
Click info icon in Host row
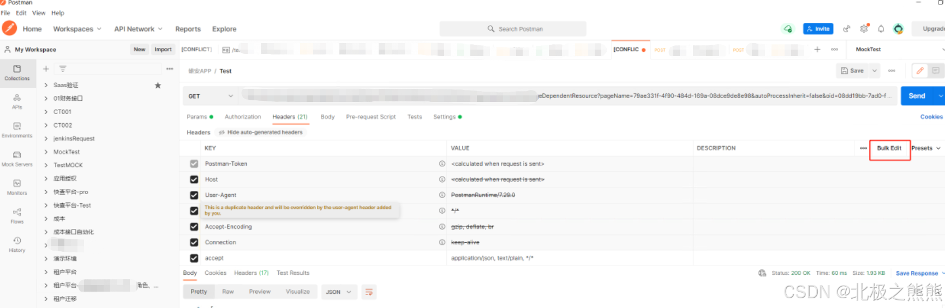tap(442, 179)
